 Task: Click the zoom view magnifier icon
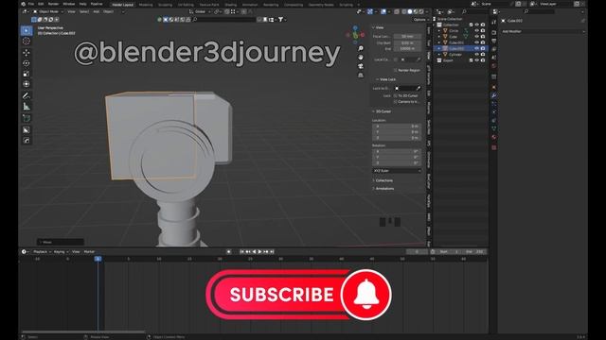361,48
